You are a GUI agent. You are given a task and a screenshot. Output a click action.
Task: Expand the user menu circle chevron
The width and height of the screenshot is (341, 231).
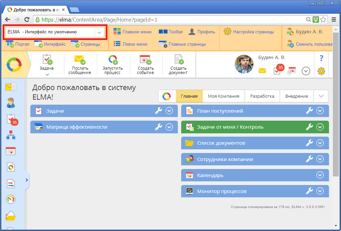[306, 71]
